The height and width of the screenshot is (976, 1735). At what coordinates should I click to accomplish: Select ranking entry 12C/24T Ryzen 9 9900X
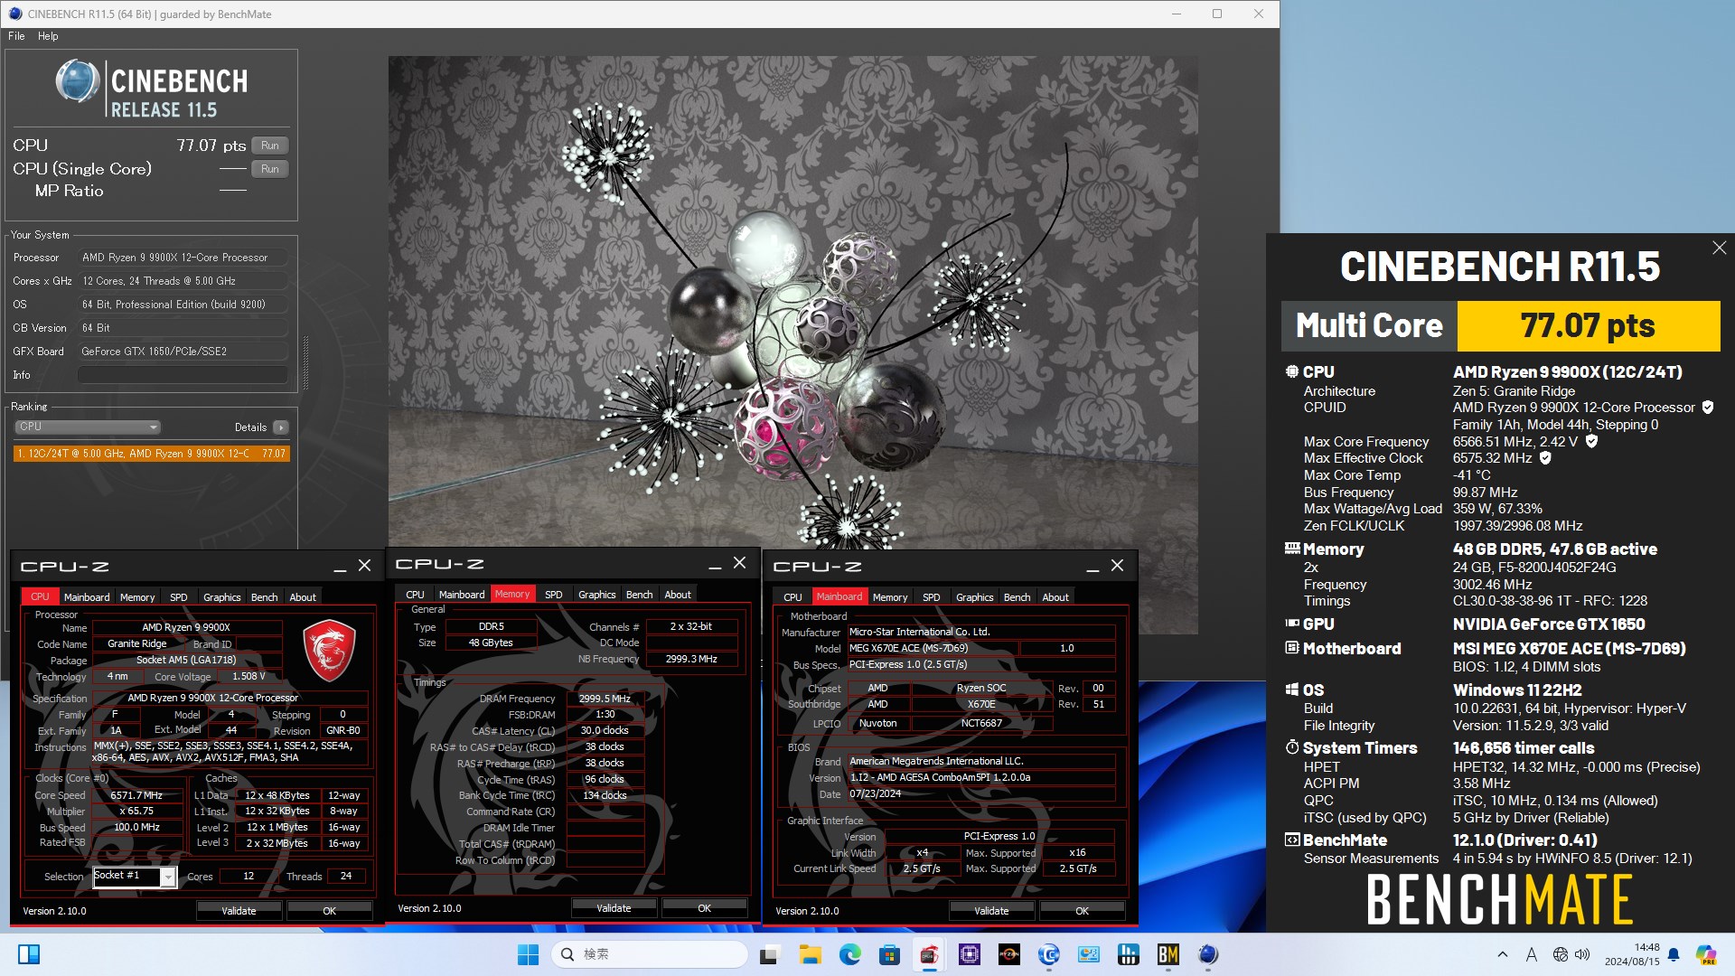coord(152,454)
